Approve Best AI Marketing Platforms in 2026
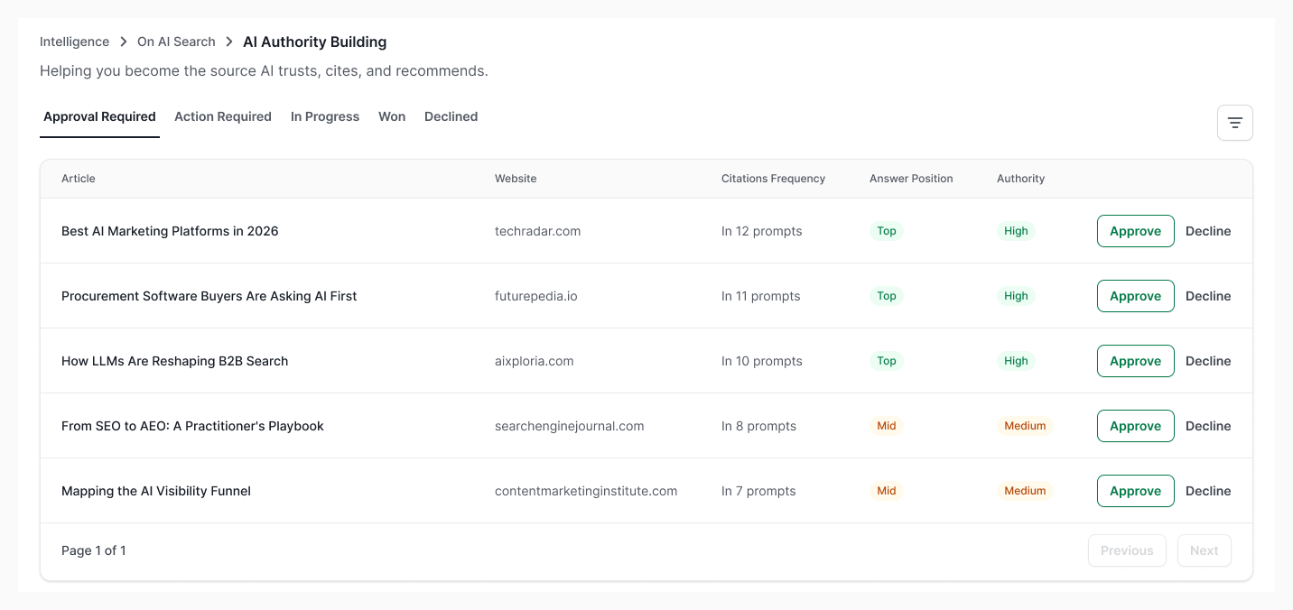The height and width of the screenshot is (610, 1293). (1135, 231)
